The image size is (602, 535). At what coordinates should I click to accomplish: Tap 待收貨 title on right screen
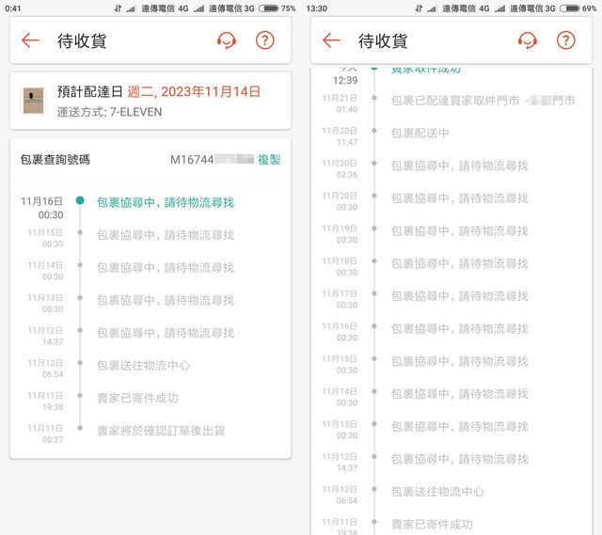coord(383,40)
